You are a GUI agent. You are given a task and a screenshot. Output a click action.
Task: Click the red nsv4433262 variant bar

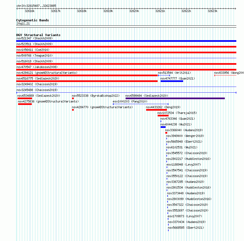pyautogui.click(x=157, y=110)
